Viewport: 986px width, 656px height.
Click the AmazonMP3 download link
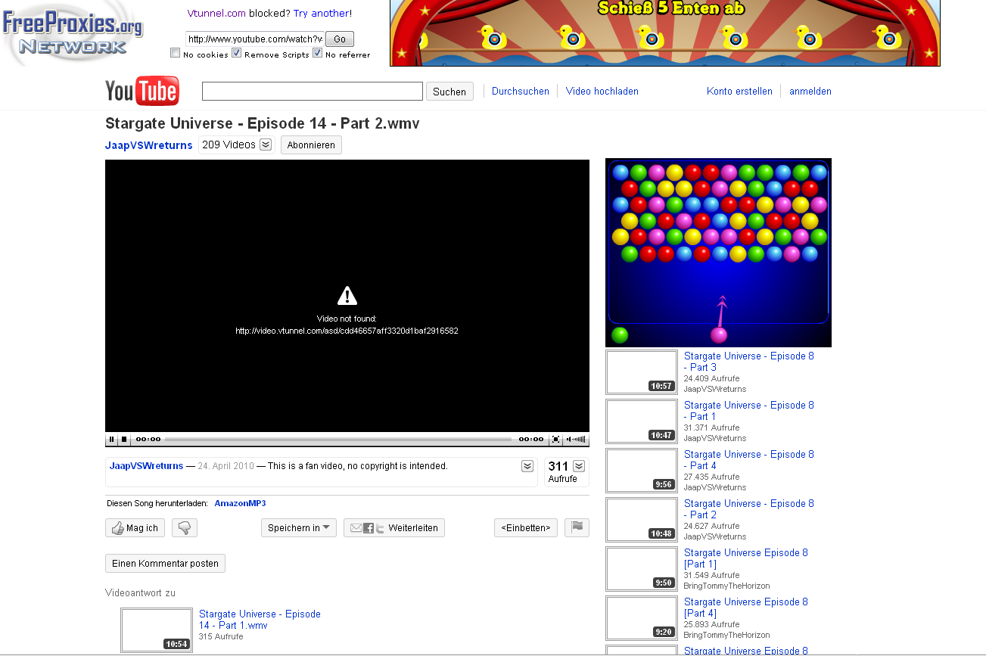[240, 503]
